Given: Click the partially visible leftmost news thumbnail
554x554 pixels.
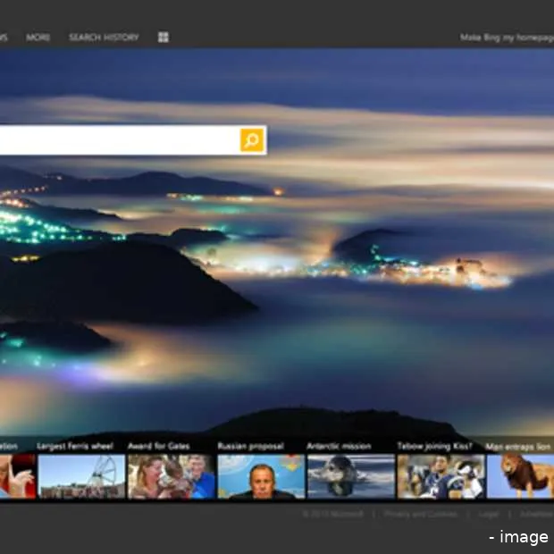Looking at the screenshot, I should coord(17,476).
